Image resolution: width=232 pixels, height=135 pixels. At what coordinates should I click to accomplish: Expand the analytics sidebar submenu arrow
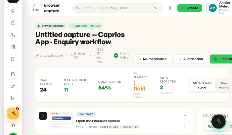point(17,98)
